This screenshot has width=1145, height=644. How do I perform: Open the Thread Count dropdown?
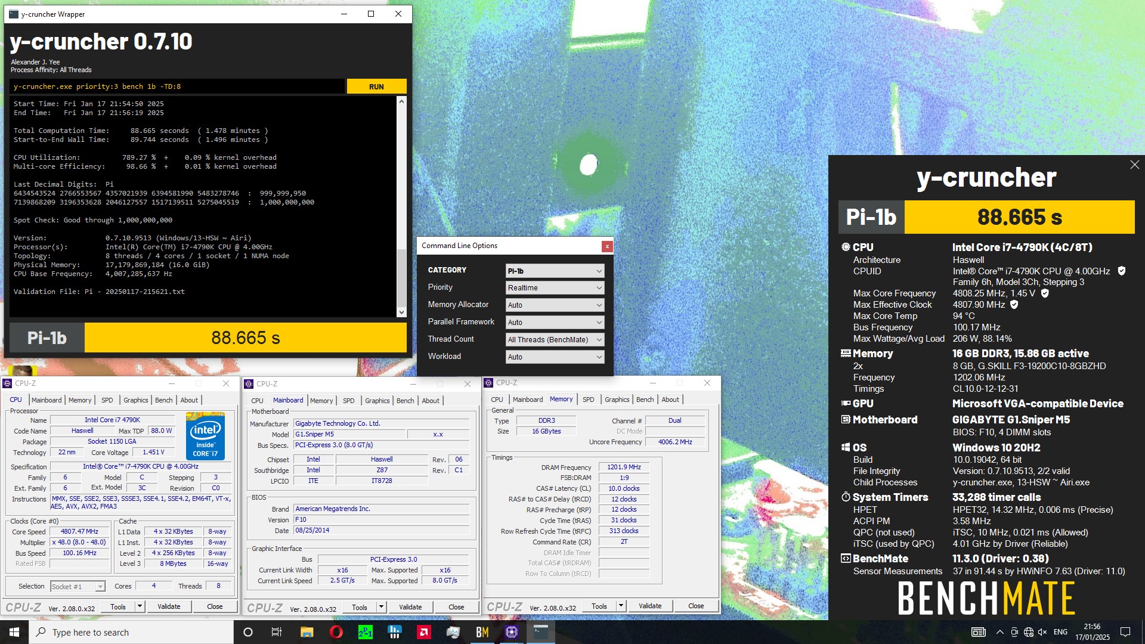(x=555, y=340)
